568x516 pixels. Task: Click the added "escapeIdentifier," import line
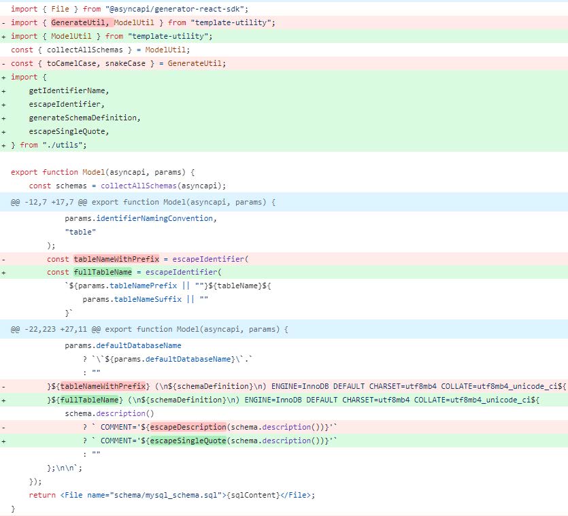click(x=284, y=104)
